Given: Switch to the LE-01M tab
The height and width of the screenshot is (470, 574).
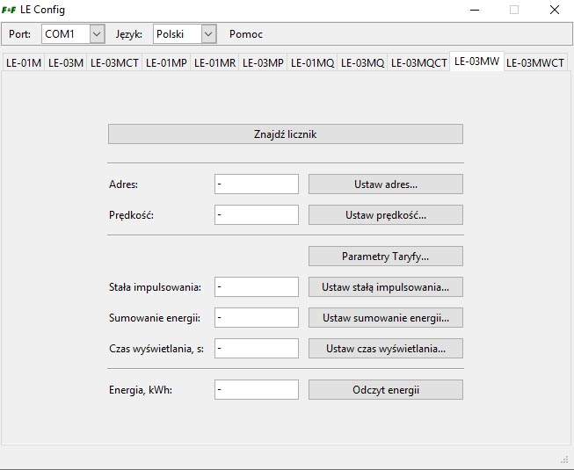Looking at the screenshot, I should [x=24, y=63].
